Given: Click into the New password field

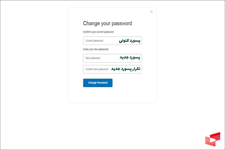Looking at the screenshot, I should pyautogui.click(x=112, y=58).
